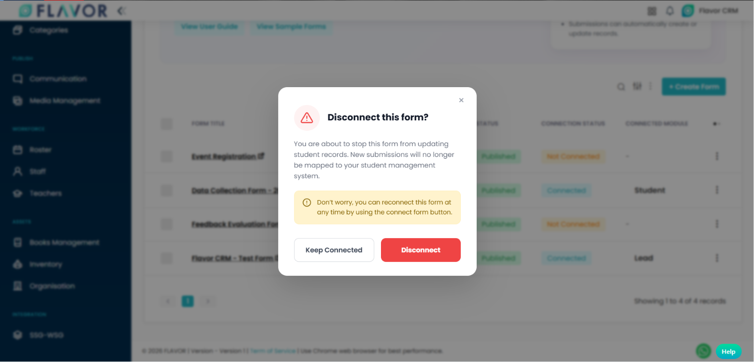
Task: Open the three-dot menu for the Lead row
Action: point(717,258)
